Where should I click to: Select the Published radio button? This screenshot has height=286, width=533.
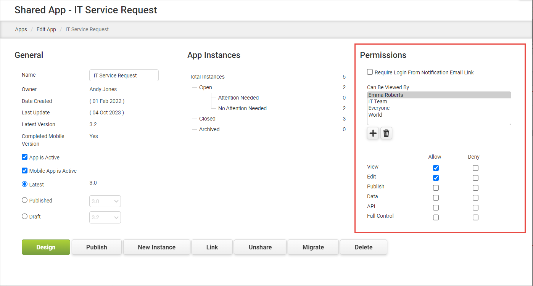25,200
